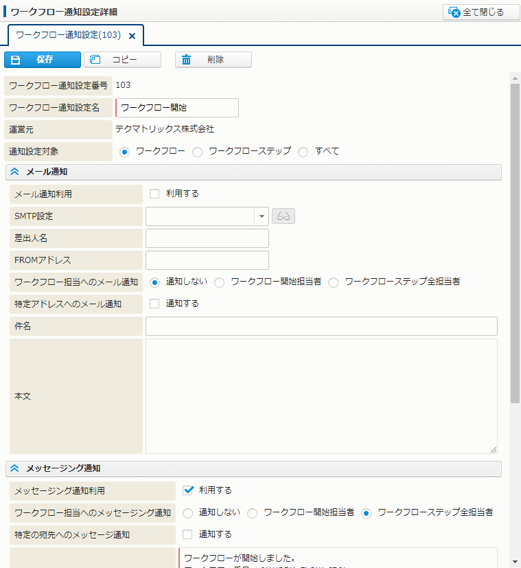Click the コピー copy button
This screenshot has width=521, height=568.
[x=122, y=60]
